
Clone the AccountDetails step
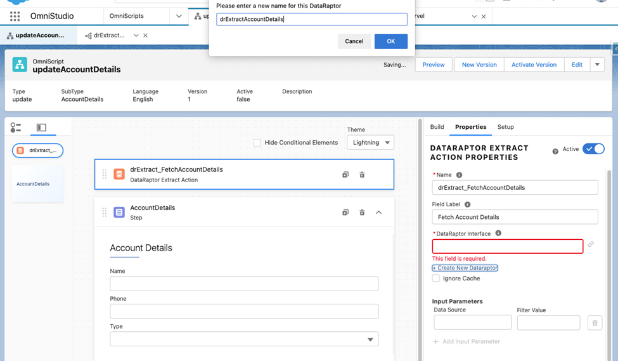click(x=345, y=213)
